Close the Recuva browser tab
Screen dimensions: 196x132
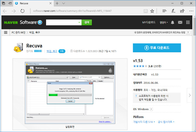click(50, 3)
